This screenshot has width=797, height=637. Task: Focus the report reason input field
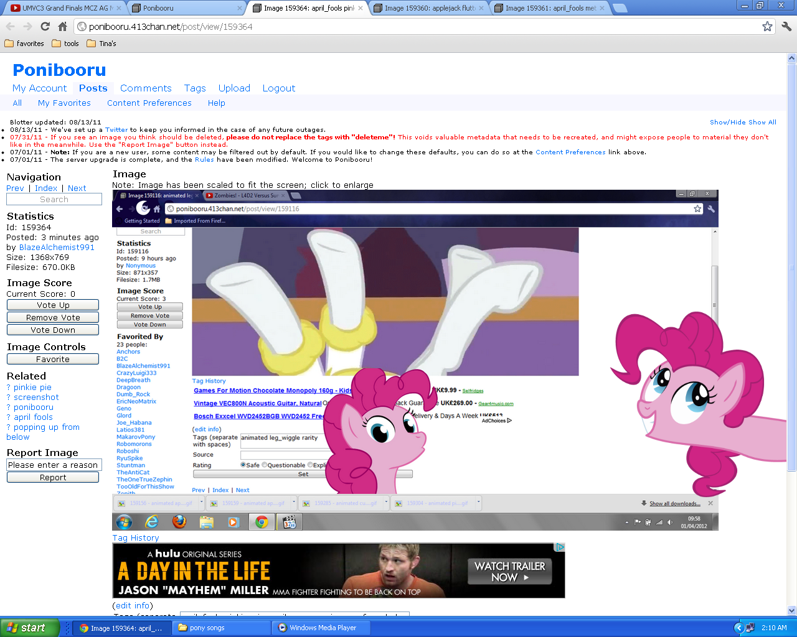click(x=54, y=465)
